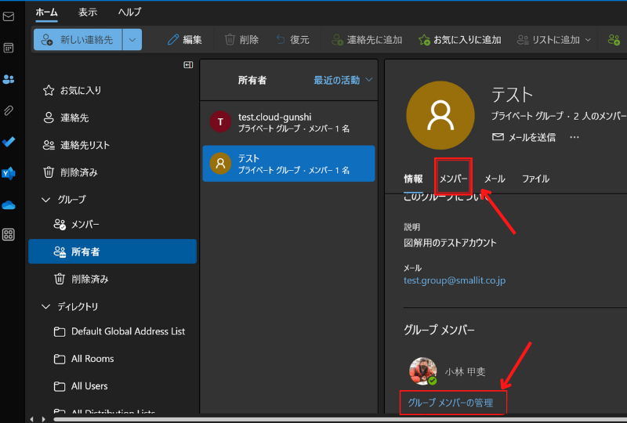Switch to the ホーム tab

pos(46,12)
